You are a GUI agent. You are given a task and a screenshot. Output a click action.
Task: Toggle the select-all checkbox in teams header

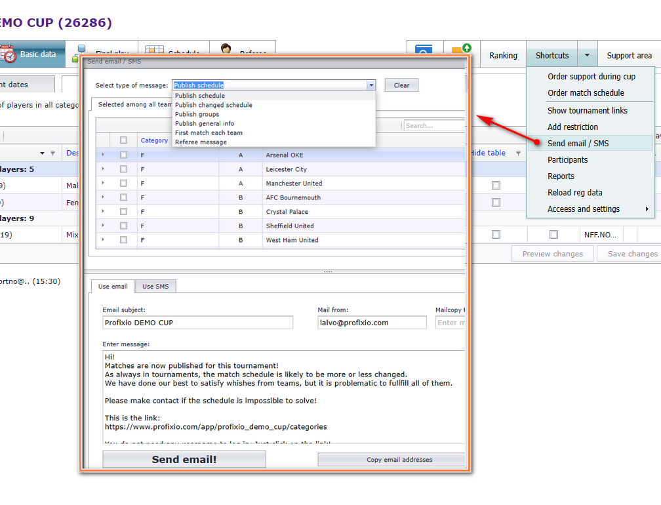pos(123,140)
